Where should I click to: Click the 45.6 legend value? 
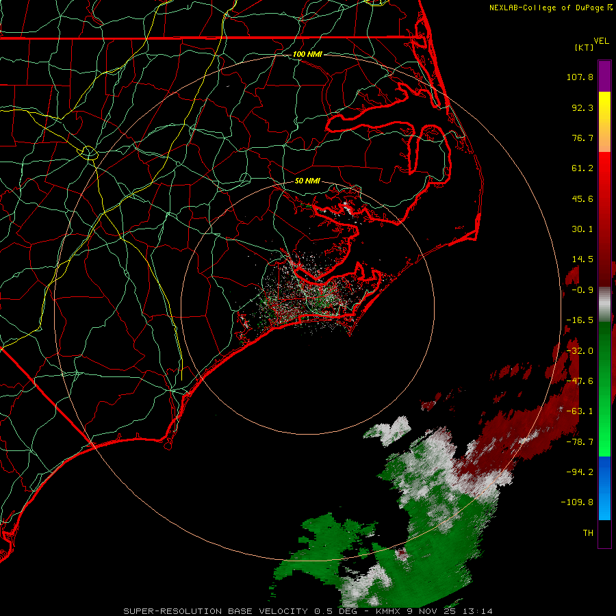click(x=582, y=198)
